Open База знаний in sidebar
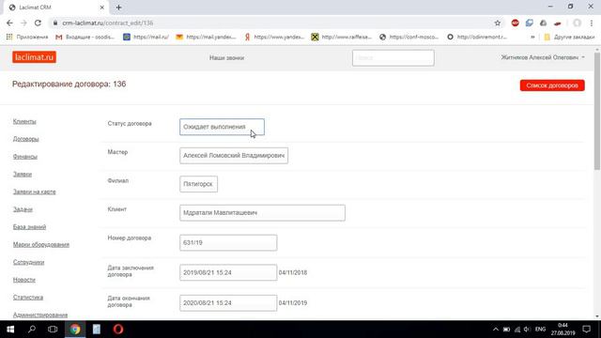The width and height of the screenshot is (601, 338). 29,227
